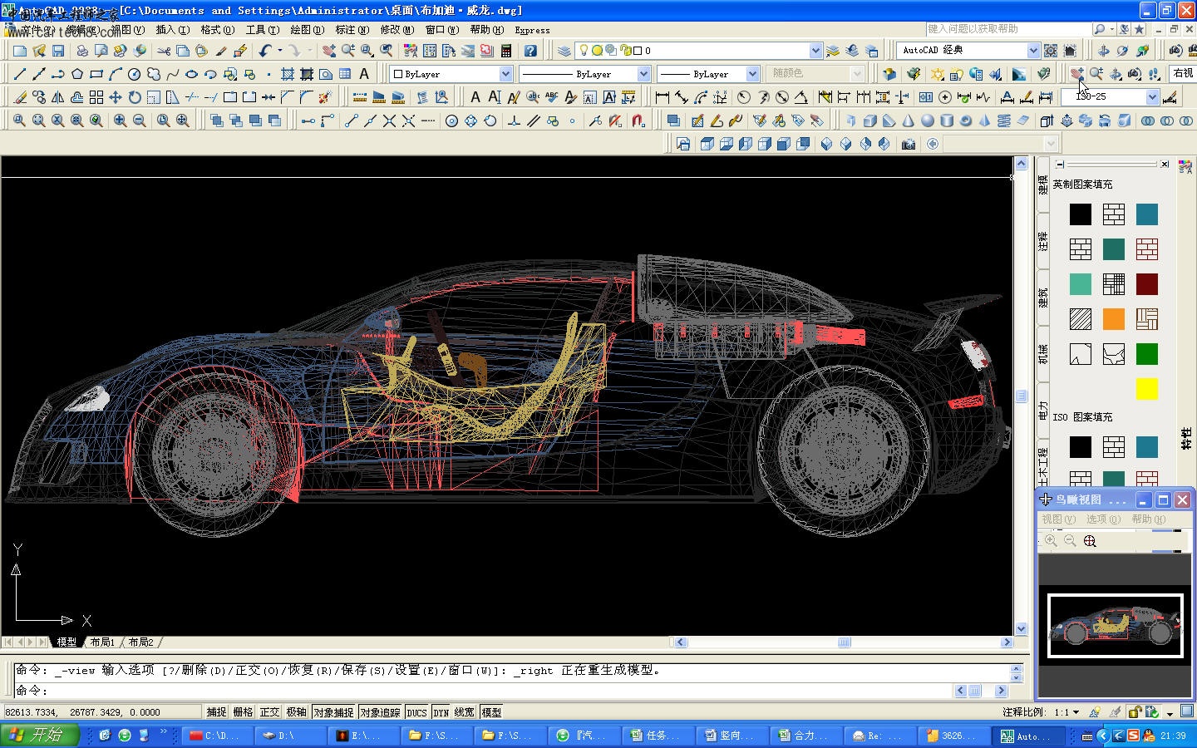
Task: Toggle the 栅格 grid display
Action: pos(243,712)
